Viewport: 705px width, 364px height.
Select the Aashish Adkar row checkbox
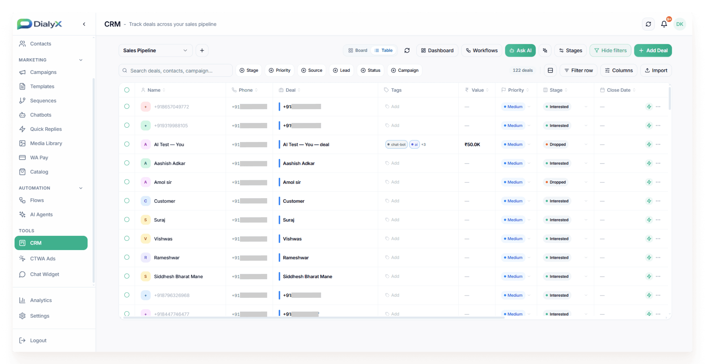point(127,163)
